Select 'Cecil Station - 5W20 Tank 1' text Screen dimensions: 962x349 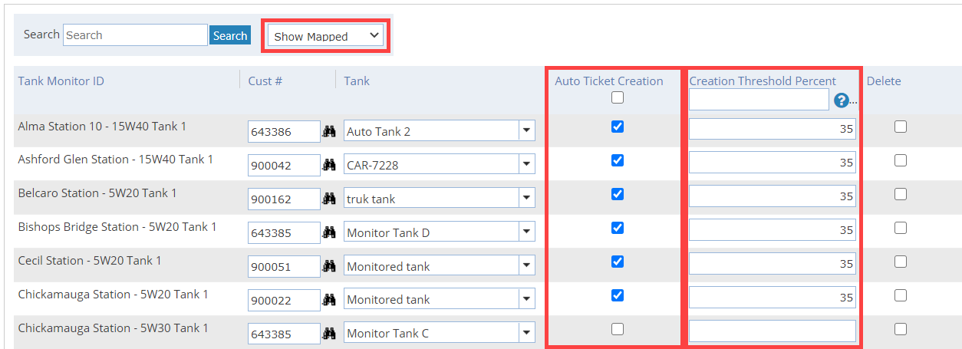point(90,261)
